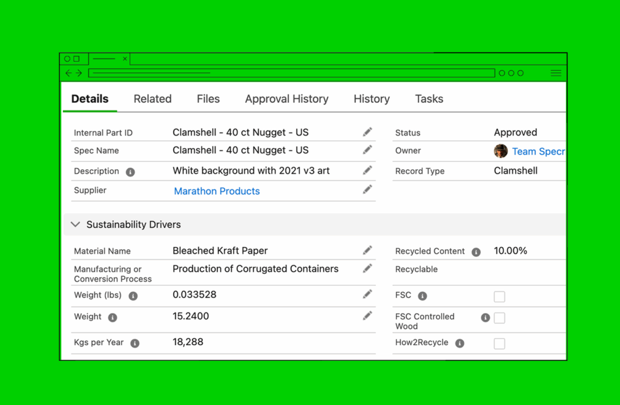Viewport: 620px width, 405px height.
Task: Edit the Spec Name field with pencil icon
Action: click(368, 150)
